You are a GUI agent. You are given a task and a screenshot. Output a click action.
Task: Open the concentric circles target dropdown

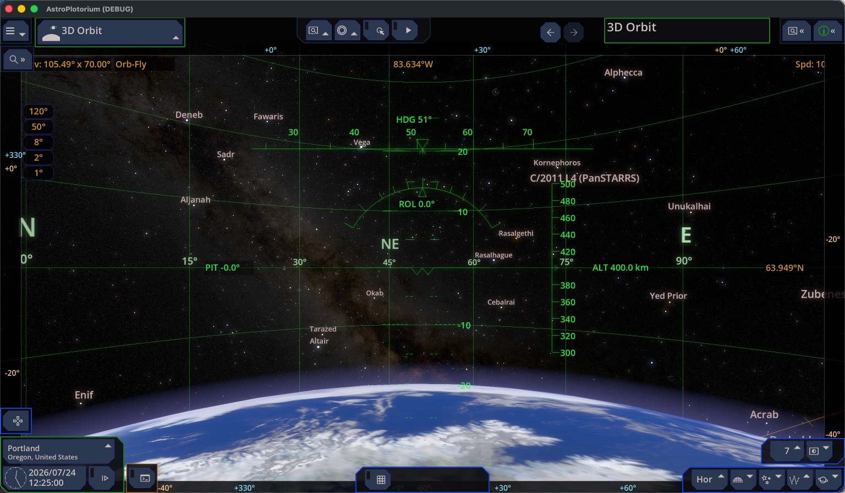[x=347, y=31]
